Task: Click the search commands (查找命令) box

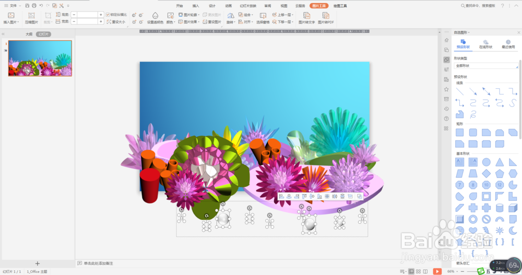Action: (478, 6)
